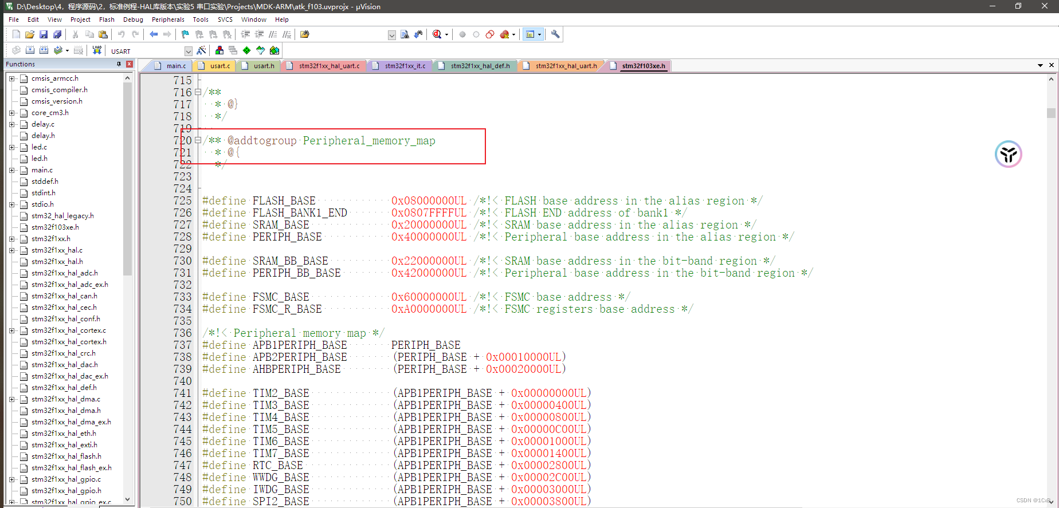Expand the main.c tree node
Screen dimensions: 1059x508
pos(11,170)
